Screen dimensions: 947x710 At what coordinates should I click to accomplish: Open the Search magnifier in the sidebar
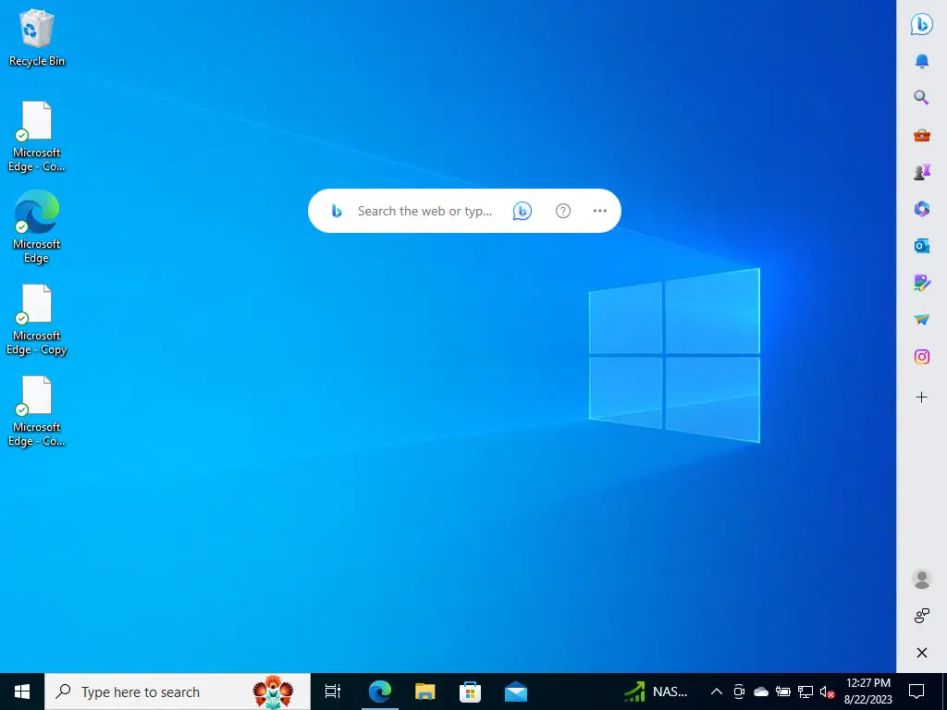tap(922, 98)
